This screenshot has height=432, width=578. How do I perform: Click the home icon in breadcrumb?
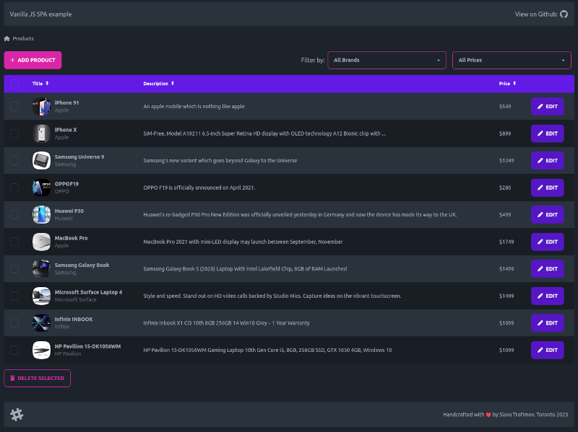click(x=7, y=38)
